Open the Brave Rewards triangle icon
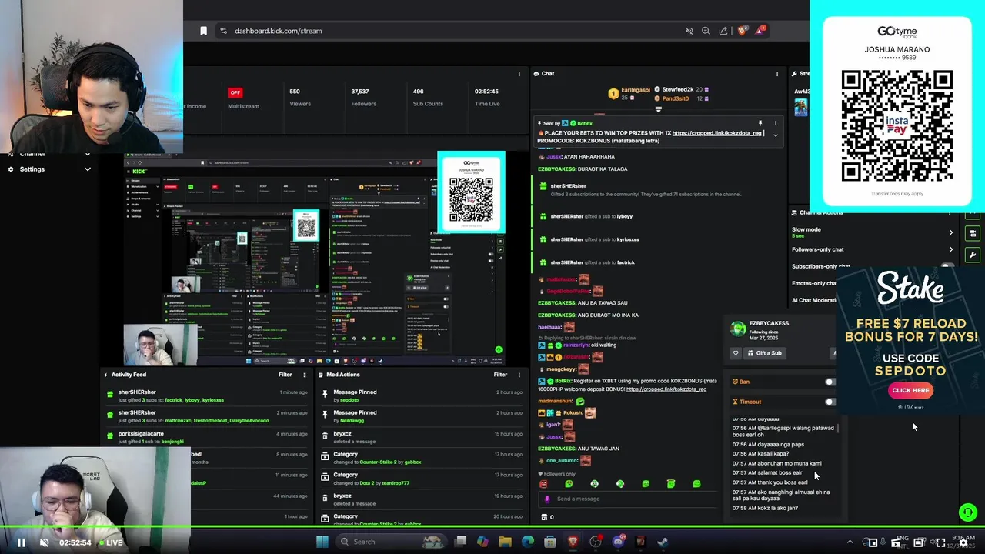The width and height of the screenshot is (985, 554). [760, 31]
